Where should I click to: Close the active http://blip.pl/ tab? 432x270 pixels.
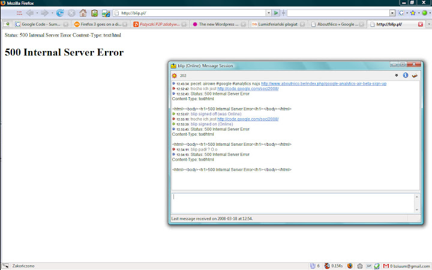tap(421, 24)
